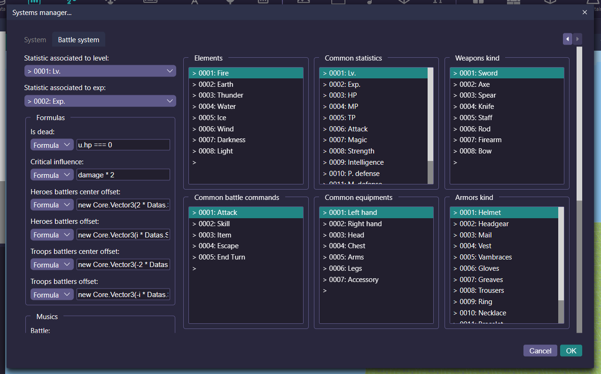This screenshot has height=374, width=601.
Task: Select '0002: Exp.' in Common statistics
Action: [373, 84]
